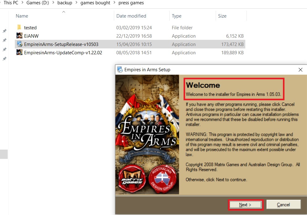Expand the chevron after backup
Image resolution: width=307 pixels, height=215 pixels.
pos(76,3)
